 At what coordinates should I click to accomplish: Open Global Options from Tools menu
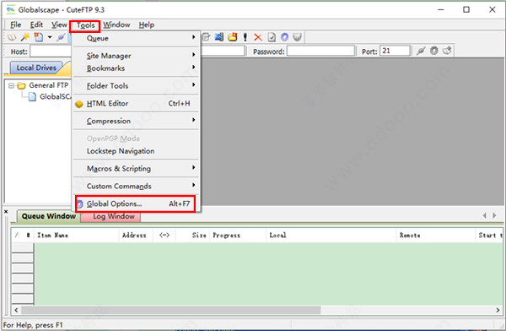click(x=136, y=203)
